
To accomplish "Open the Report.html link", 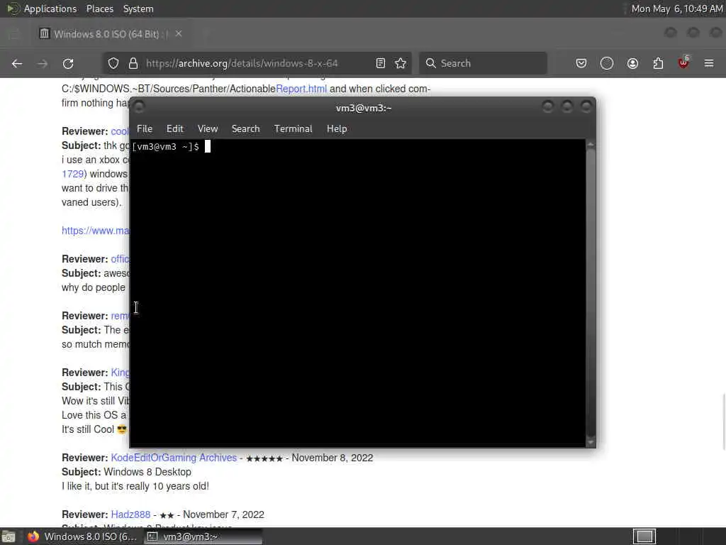I will pos(301,89).
